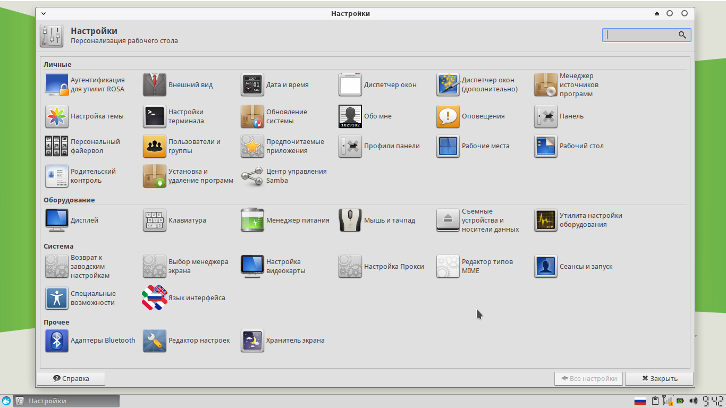726x408 pixels.
Task: Open the Display settings
Action: click(57, 220)
